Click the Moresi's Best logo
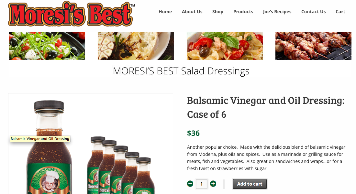 tap(71, 14)
